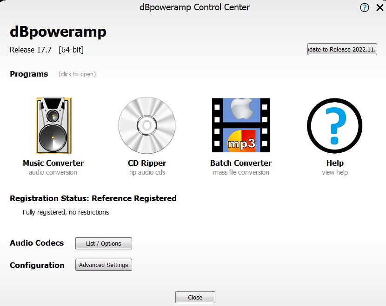Click the 'audio conversion' subtitle text
This screenshot has width=386, height=306.
53,172
